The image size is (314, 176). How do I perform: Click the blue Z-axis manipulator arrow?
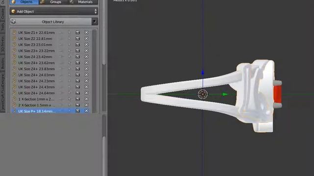click(x=203, y=72)
